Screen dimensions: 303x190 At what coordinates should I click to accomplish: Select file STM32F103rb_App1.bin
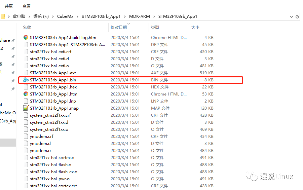(x=53, y=80)
